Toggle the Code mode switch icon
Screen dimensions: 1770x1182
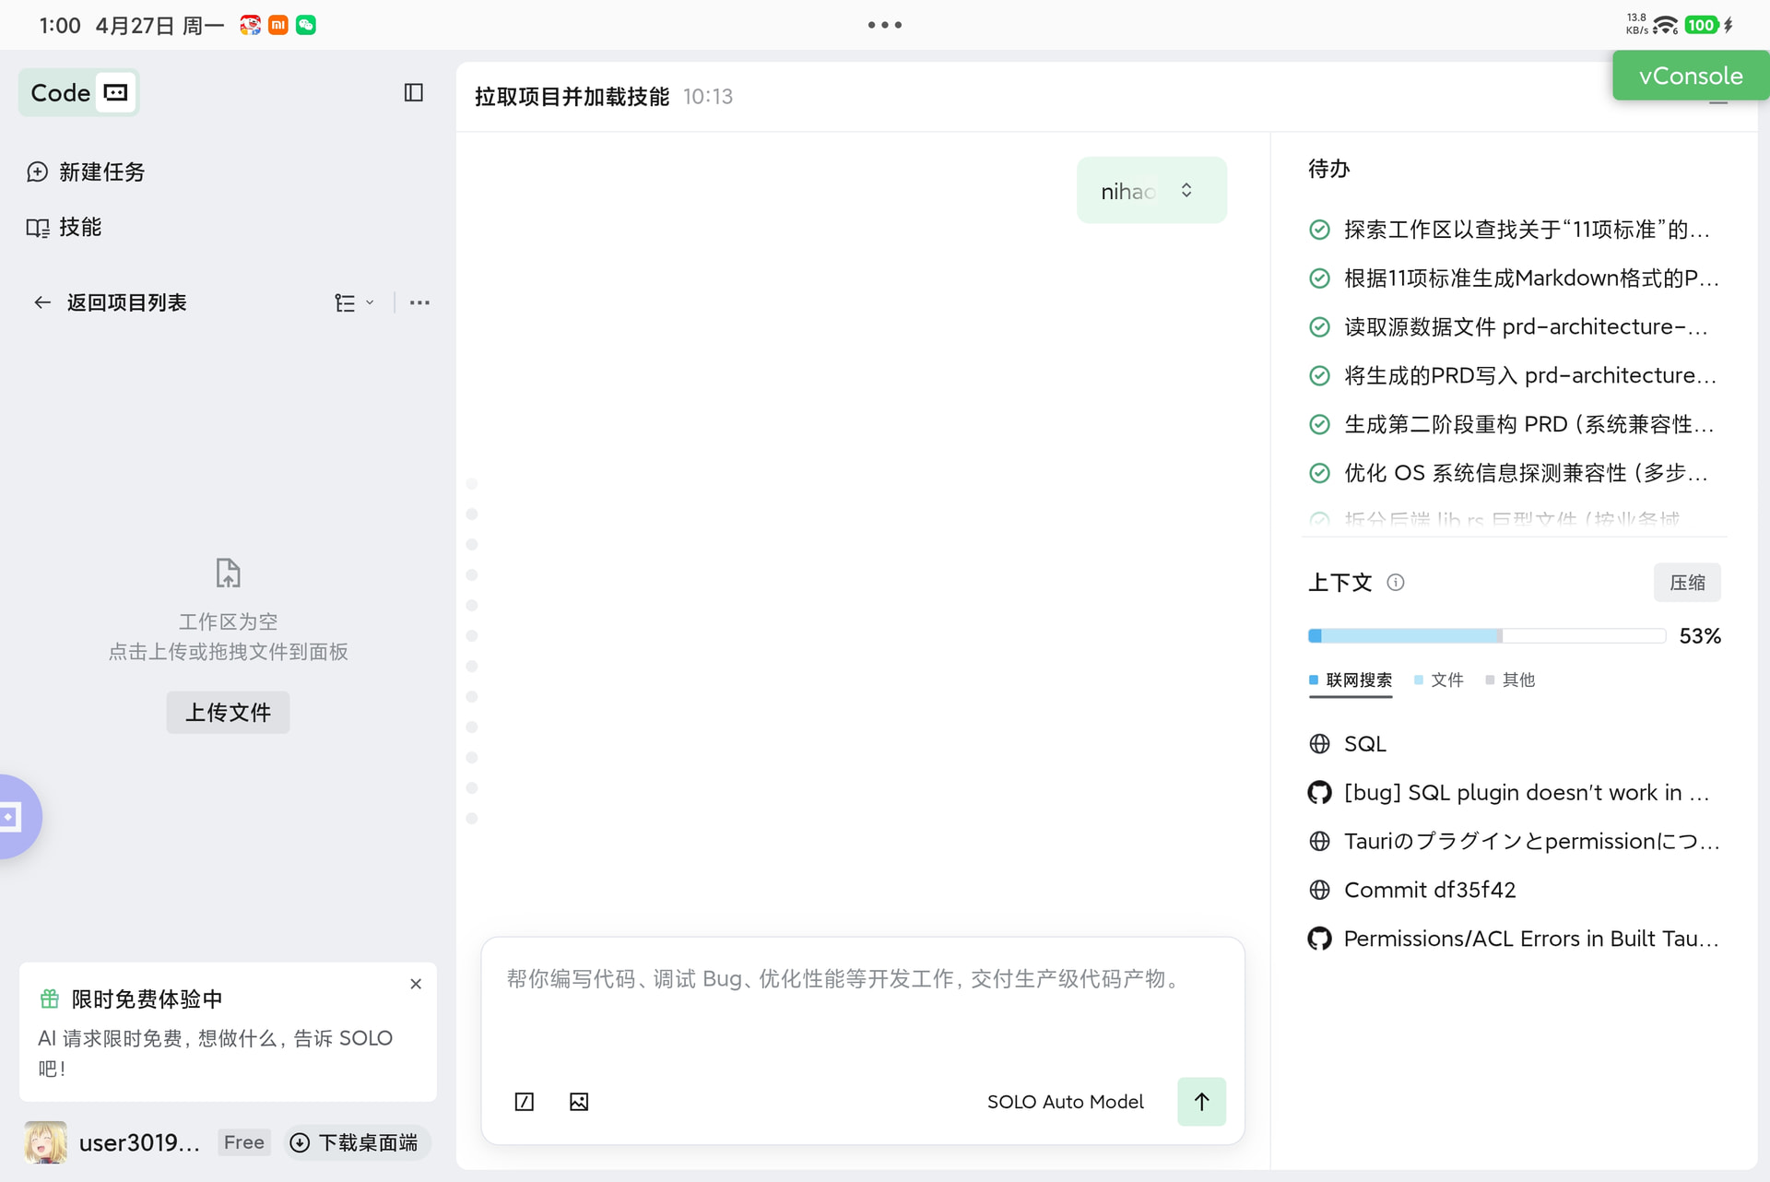pyautogui.click(x=116, y=92)
